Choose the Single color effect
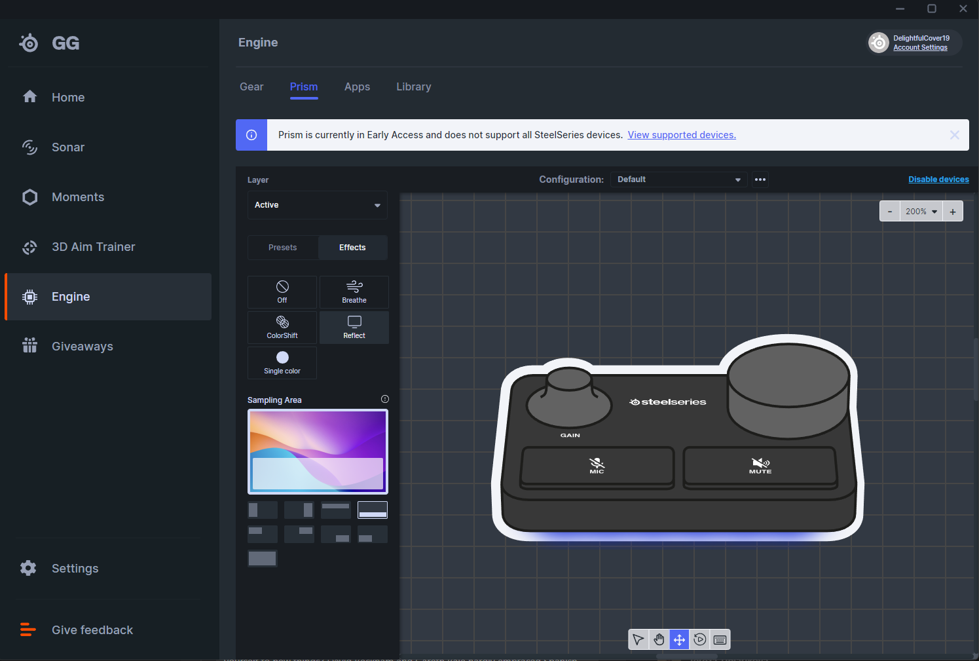Screen dimensions: 979x661 pos(282,363)
